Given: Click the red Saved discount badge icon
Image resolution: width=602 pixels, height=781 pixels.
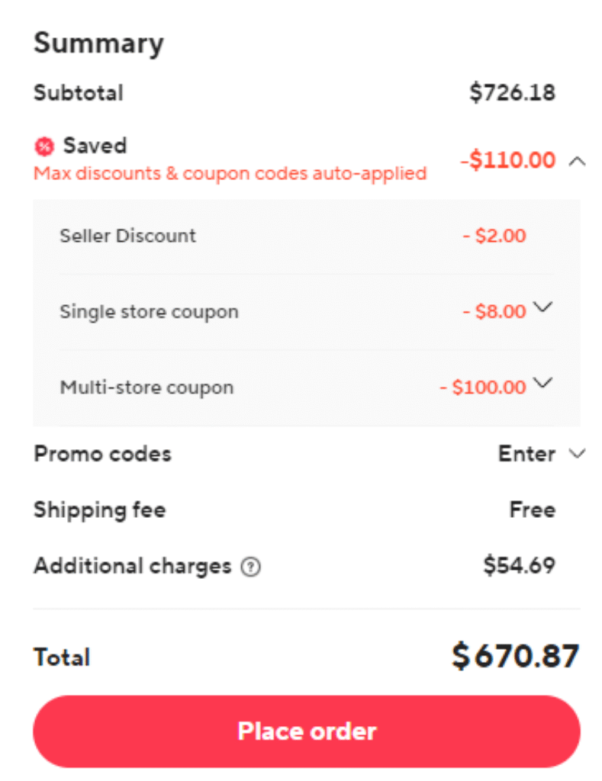Looking at the screenshot, I should (x=44, y=146).
